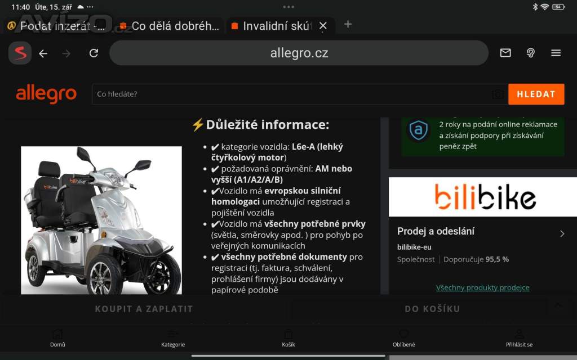Click the seller name bilibike-eu
This screenshot has height=360, width=577.
pos(414,247)
